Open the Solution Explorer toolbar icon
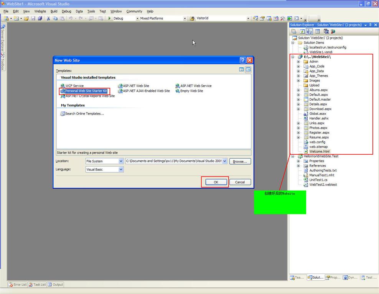379x294 pixels. 255,18
